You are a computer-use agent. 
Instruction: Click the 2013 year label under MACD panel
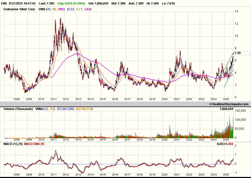pos(78,175)
